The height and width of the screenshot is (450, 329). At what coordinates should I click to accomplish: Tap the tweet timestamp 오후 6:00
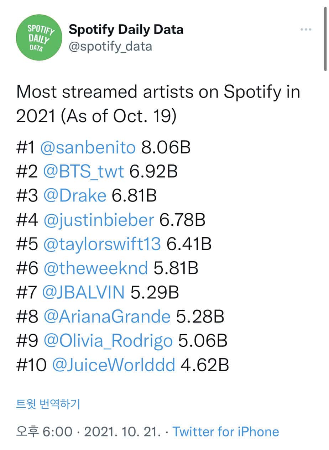pyautogui.click(x=44, y=432)
